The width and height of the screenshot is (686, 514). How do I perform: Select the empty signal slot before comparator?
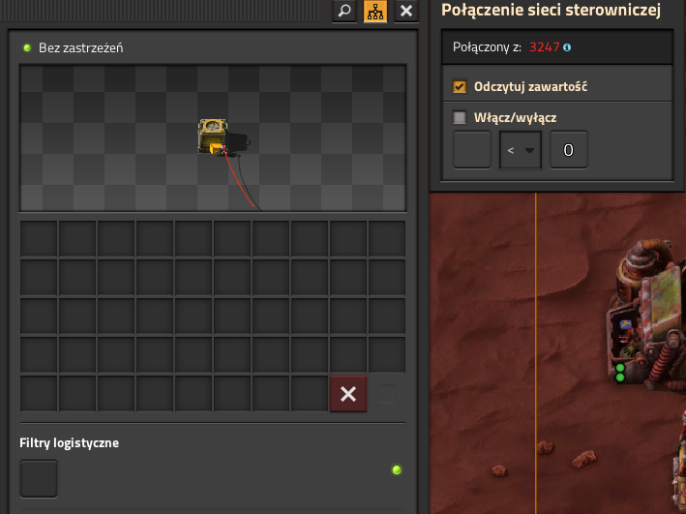tap(472, 150)
